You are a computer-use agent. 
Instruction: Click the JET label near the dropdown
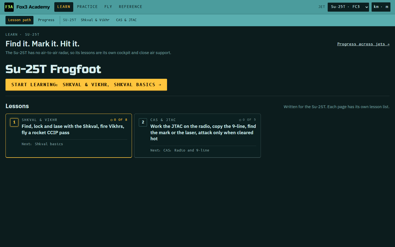coord(322,7)
